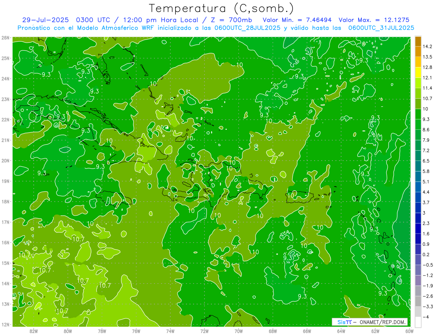Pick the white swatch below -4 on scale
The height and width of the screenshot is (336, 435).
(x=418, y=322)
